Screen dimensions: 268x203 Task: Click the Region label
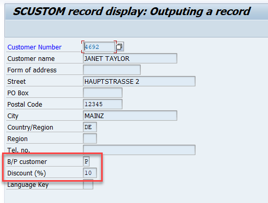click(17, 139)
